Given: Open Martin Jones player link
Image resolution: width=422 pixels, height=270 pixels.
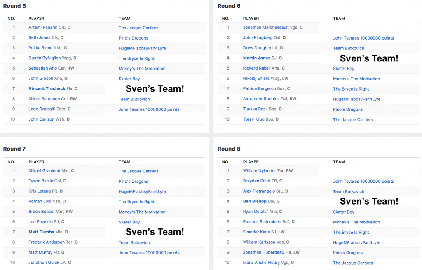Looking at the screenshot, I should (x=257, y=58).
